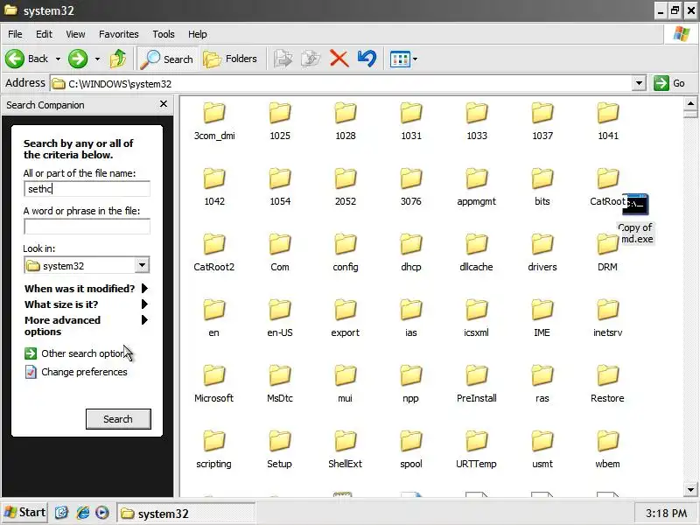The image size is (700, 525).
Task: Click the scrollbar up arrow
Action: (x=690, y=103)
